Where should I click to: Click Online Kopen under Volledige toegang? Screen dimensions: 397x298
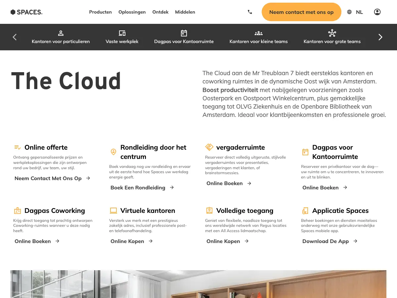tap(223, 241)
